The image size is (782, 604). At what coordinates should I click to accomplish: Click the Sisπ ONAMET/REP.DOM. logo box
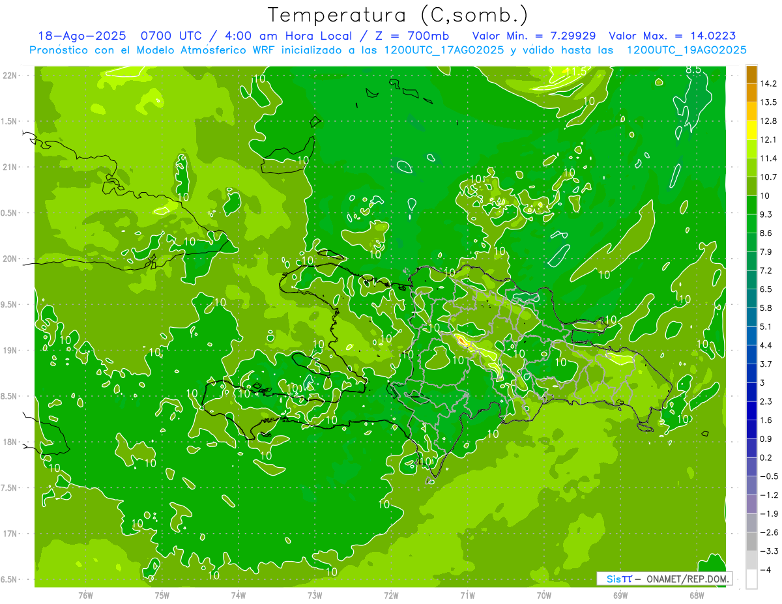(x=664, y=579)
